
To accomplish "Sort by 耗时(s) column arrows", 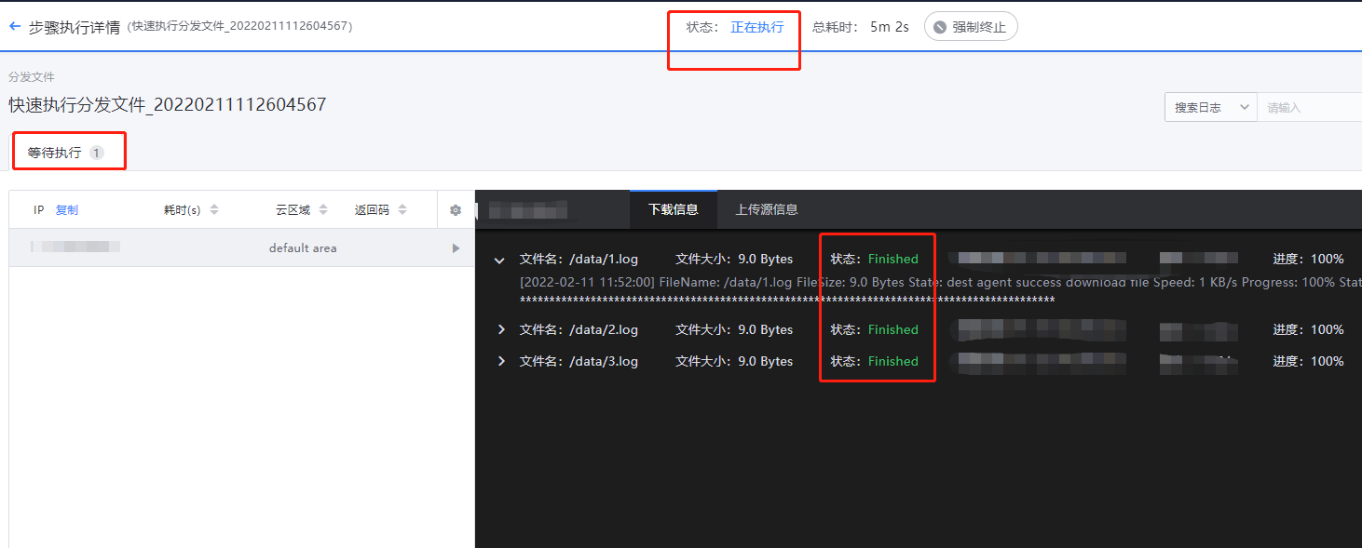I will (x=214, y=210).
